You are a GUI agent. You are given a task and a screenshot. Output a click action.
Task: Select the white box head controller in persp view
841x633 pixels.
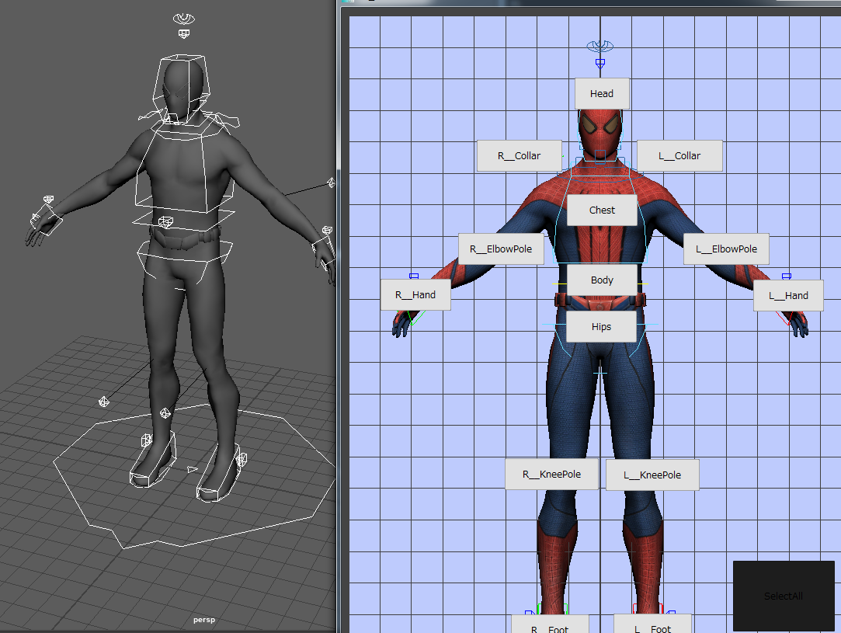coord(181,89)
